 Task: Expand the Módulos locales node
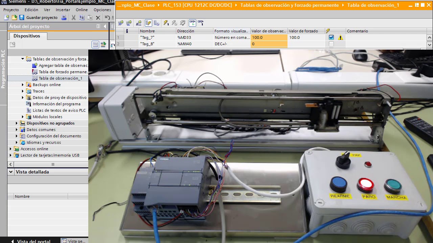click(23, 117)
